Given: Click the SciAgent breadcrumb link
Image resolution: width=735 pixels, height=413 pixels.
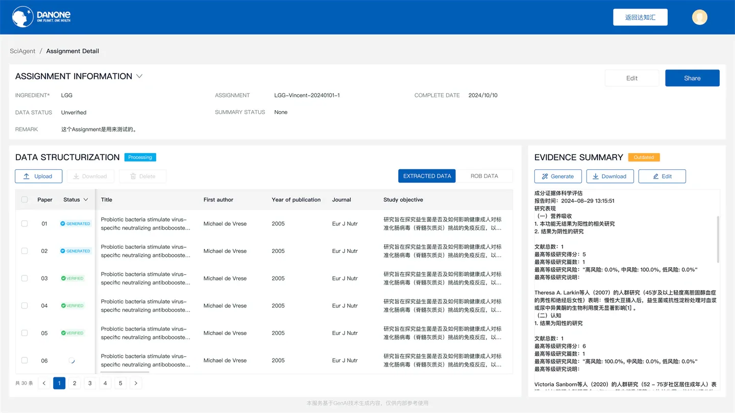Looking at the screenshot, I should [22, 51].
